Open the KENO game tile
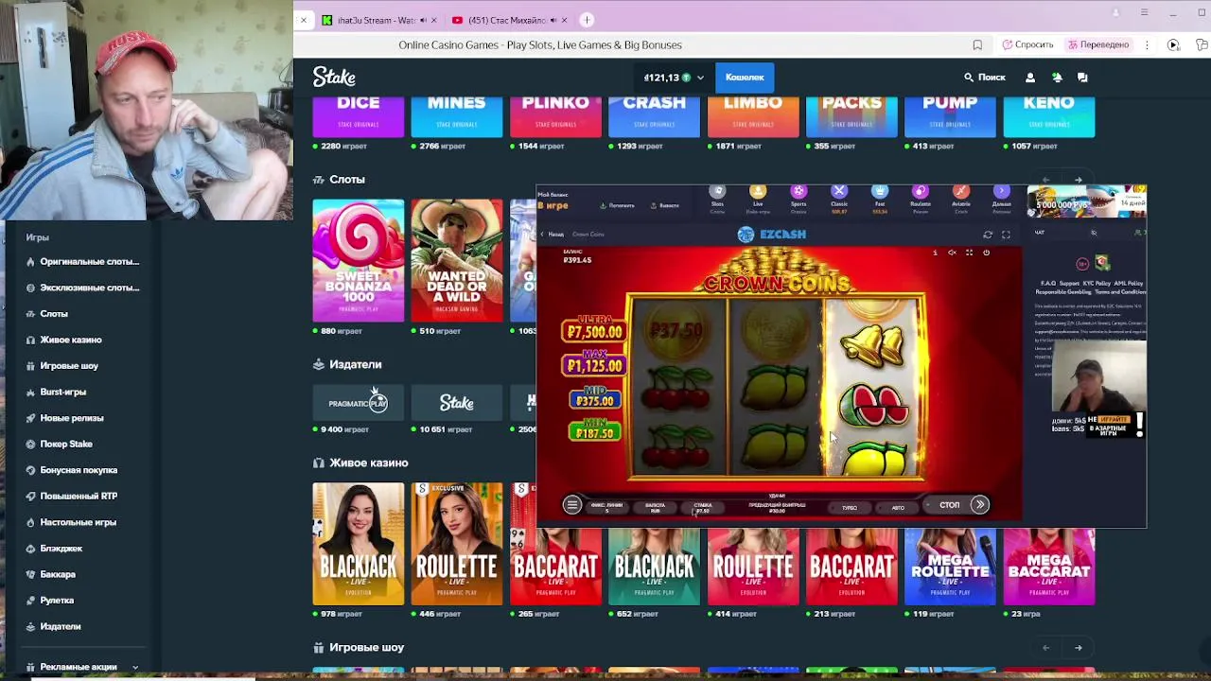This screenshot has width=1211, height=681. pyautogui.click(x=1048, y=116)
